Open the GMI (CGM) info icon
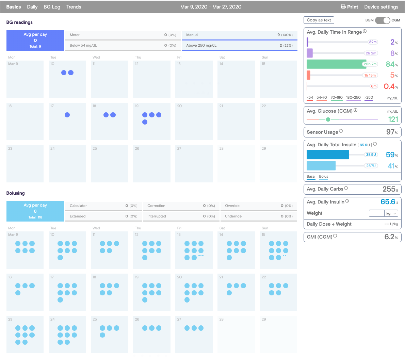The height and width of the screenshot is (358, 405). click(335, 236)
